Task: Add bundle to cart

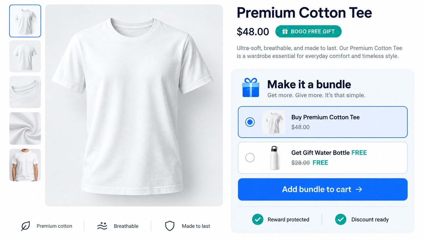Action: (x=323, y=189)
